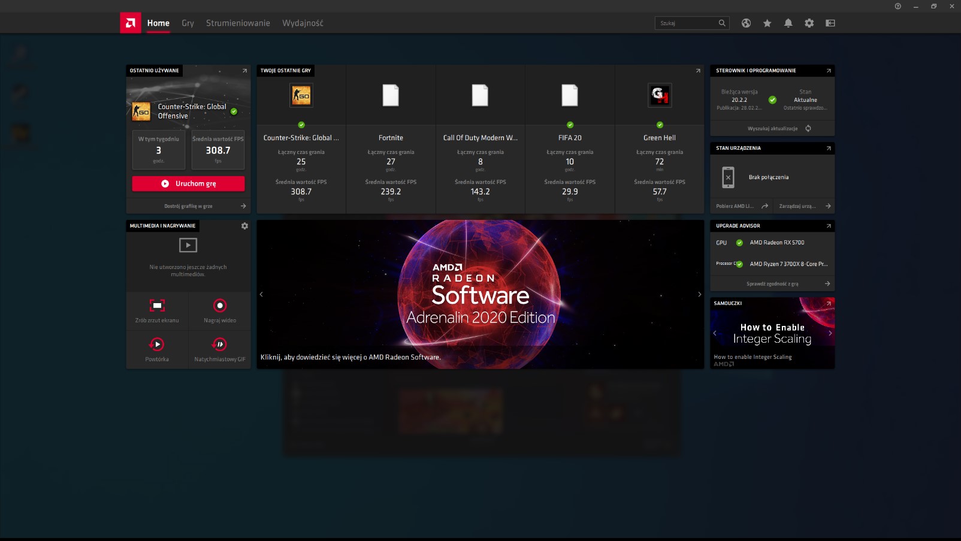Expand the Ostatnio używane panel
Screen dimensions: 961x541
(244, 71)
